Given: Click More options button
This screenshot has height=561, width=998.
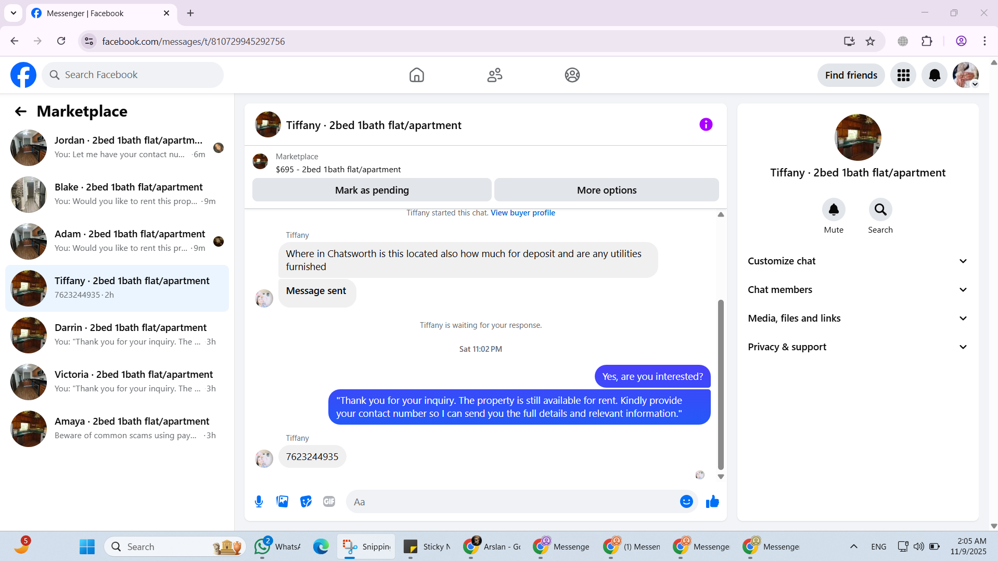Looking at the screenshot, I should tap(607, 190).
